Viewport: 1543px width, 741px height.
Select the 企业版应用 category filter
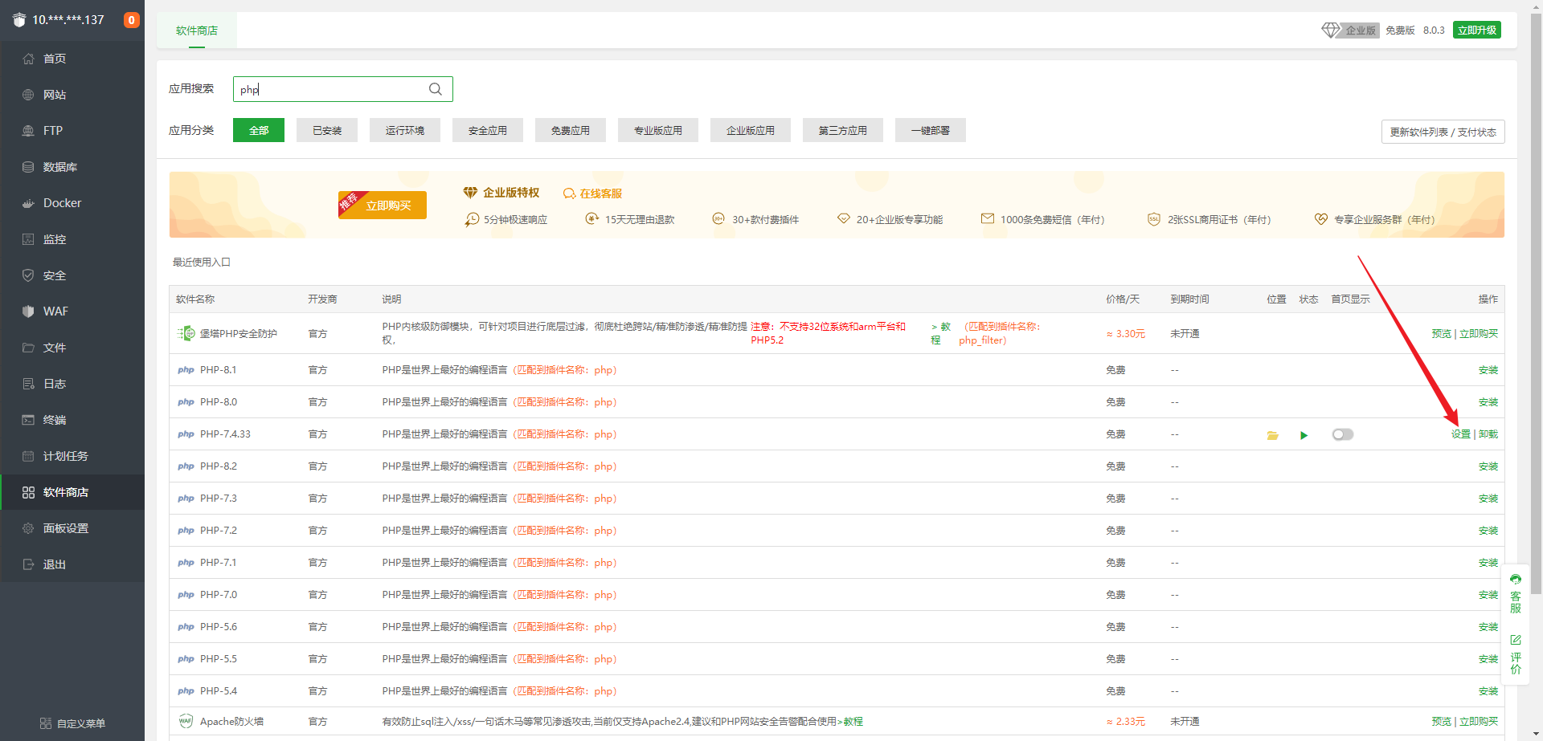751,130
